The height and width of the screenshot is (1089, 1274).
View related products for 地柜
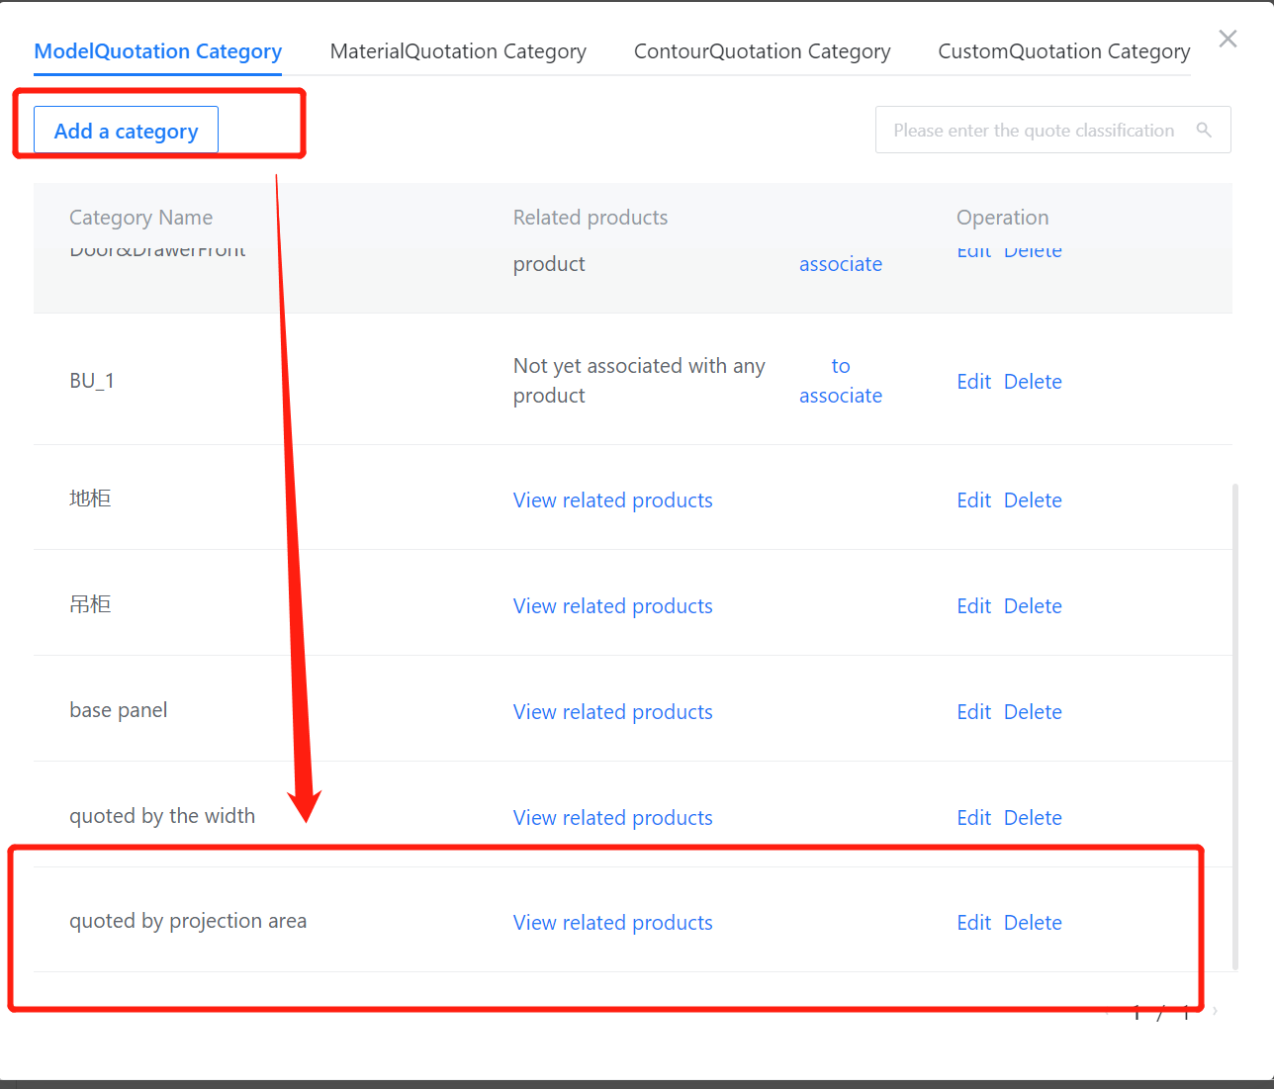[612, 500]
